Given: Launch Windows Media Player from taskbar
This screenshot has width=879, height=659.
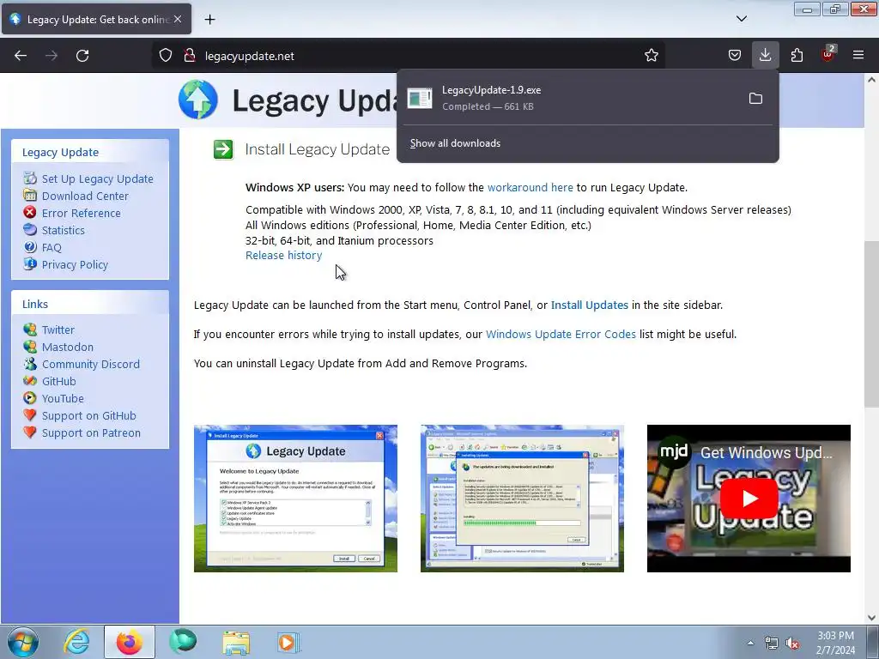Looking at the screenshot, I should click(289, 642).
